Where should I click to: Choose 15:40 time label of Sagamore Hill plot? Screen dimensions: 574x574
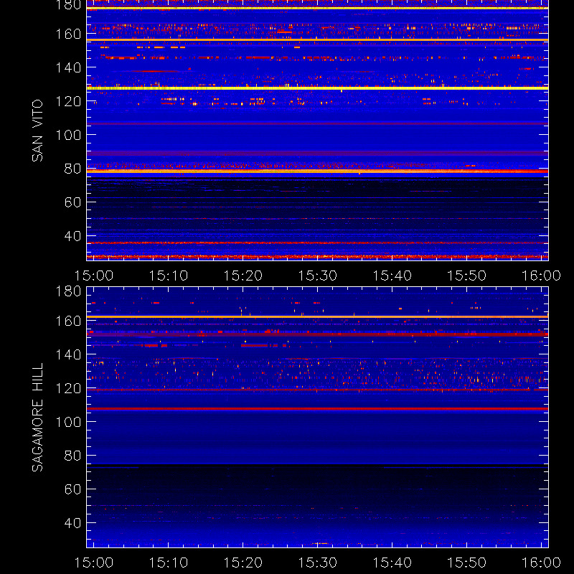[x=392, y=563]
